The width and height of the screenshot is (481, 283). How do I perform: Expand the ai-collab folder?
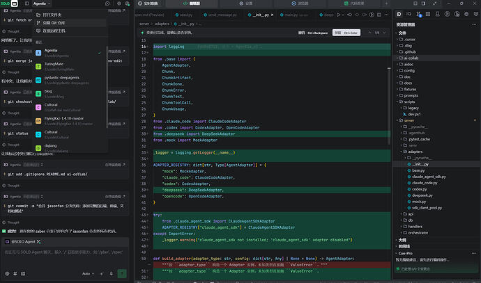(x=437, y=58)
